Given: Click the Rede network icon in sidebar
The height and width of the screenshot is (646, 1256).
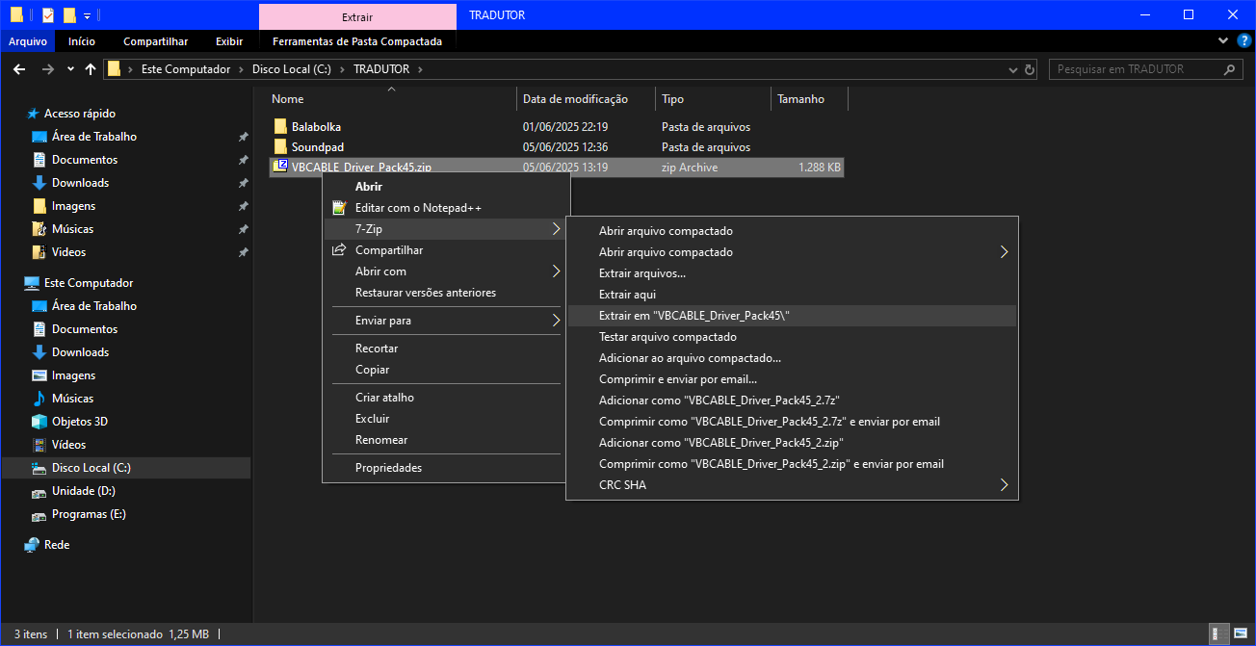Looking at the screenshot, I should coord(32,545).
